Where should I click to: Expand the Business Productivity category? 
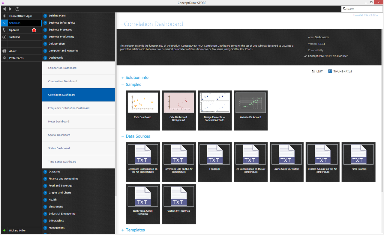point(45,37)
